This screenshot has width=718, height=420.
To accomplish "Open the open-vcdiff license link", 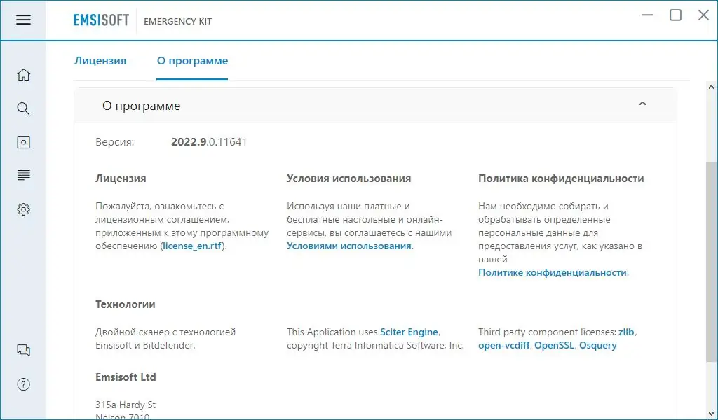I will 504,346.
